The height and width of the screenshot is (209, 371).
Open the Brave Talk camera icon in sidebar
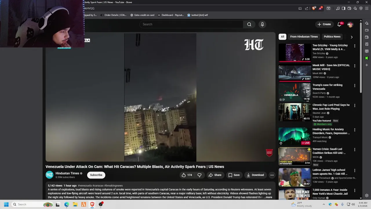click(367, 30)
